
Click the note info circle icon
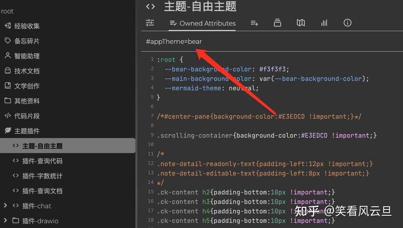[347, 23]
